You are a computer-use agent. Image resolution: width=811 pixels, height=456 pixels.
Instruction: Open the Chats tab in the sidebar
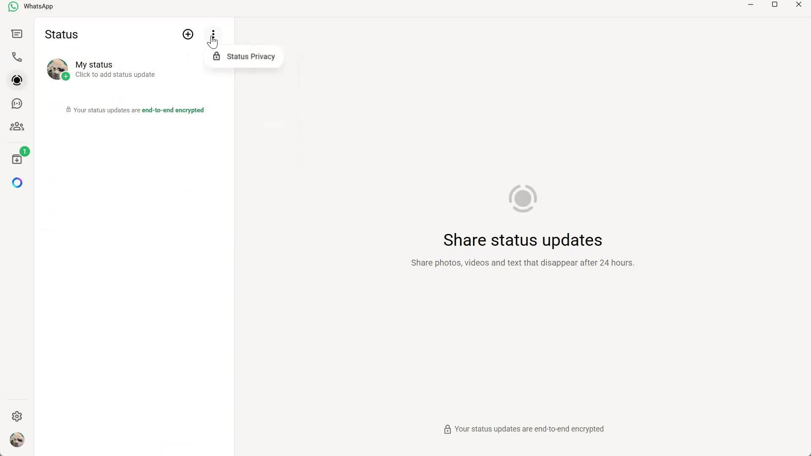tap(17, 34)
